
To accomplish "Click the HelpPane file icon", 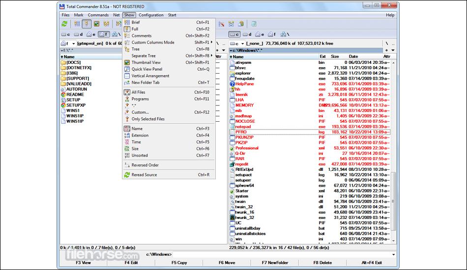I will pyautogui.click(x=233, y=84).
